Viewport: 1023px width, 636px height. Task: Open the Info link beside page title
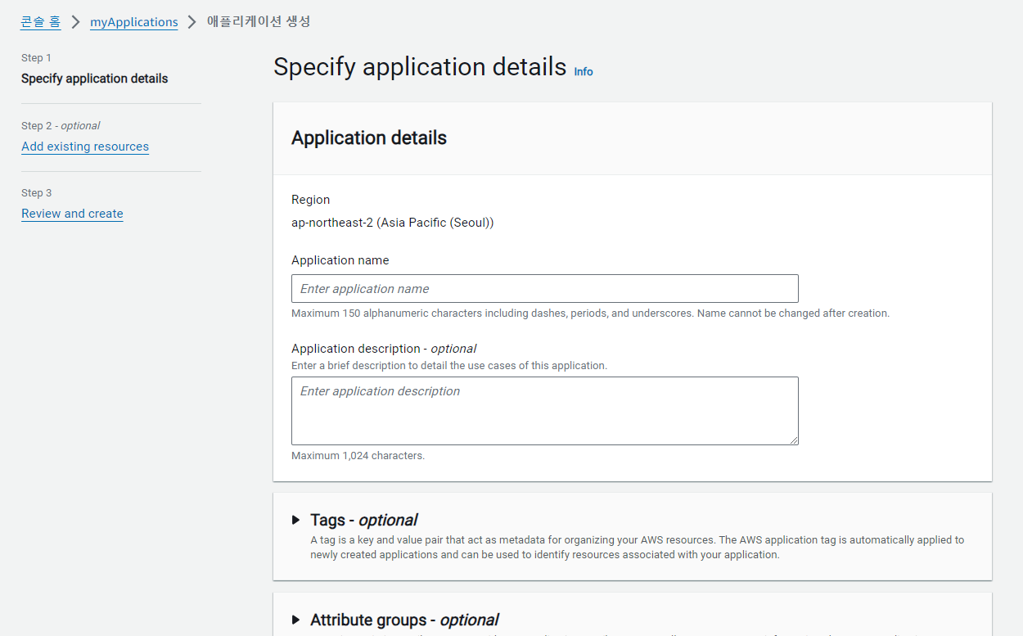pos(584,72)
